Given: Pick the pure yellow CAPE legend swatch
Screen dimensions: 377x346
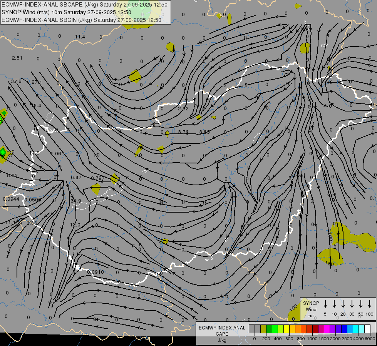Looking at the screenshot, I should (x=287, y=329).
